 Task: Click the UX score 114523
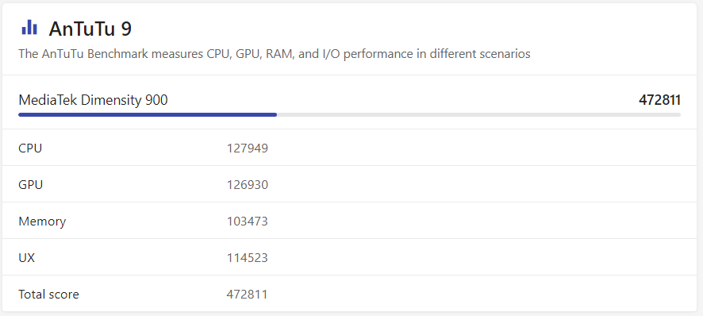[248, 258]
